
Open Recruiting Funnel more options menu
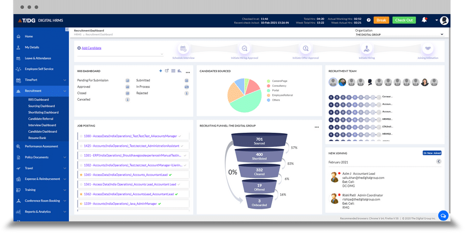pyautogui.click(x=317, y=127)
